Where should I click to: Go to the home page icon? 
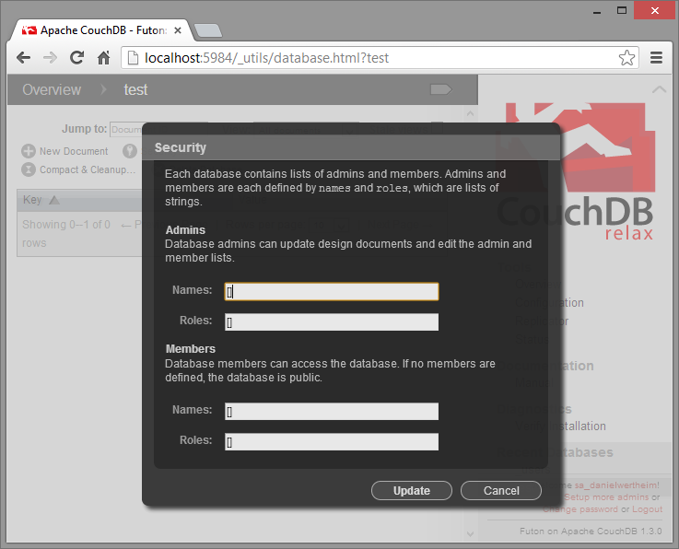point(103,58)
